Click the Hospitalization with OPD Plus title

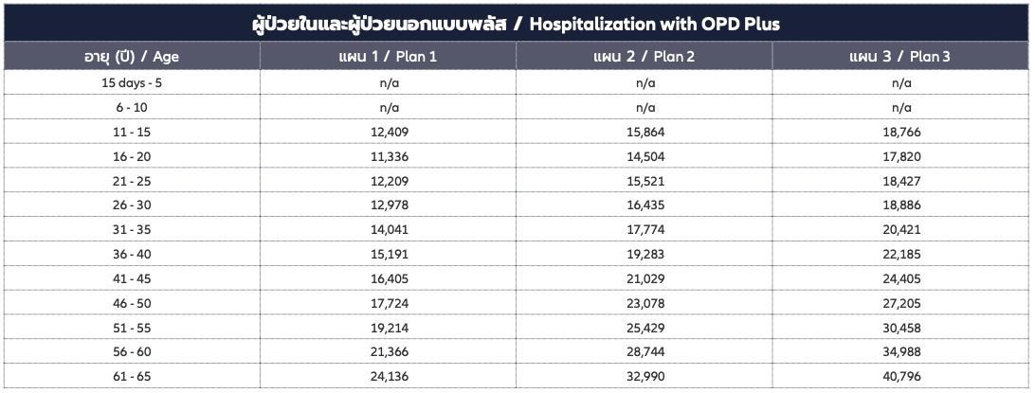coord(517,25)
